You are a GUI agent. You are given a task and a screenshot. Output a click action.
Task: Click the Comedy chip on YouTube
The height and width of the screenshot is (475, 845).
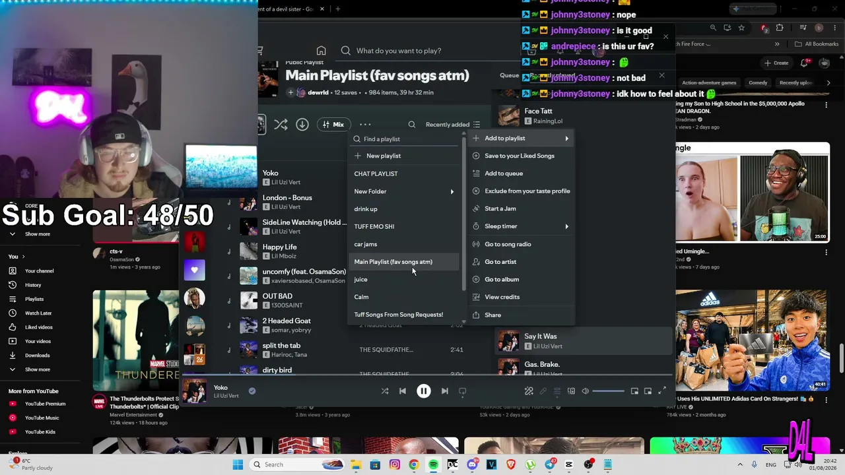758,83
